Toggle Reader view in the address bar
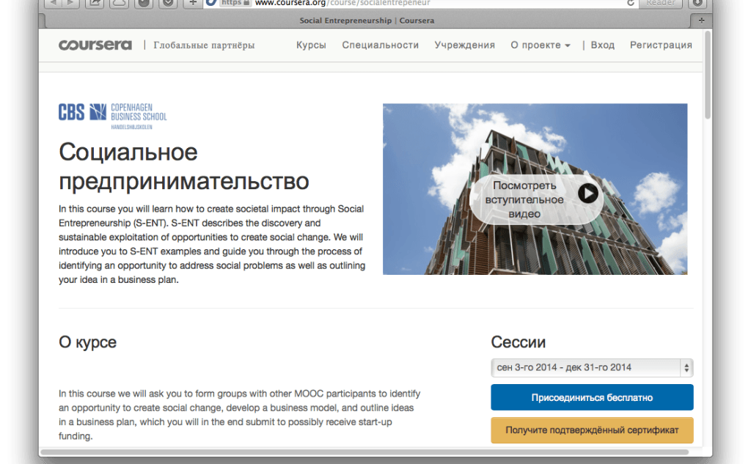The height and width of the screenshot is (464, 751). tap(659, 3)
